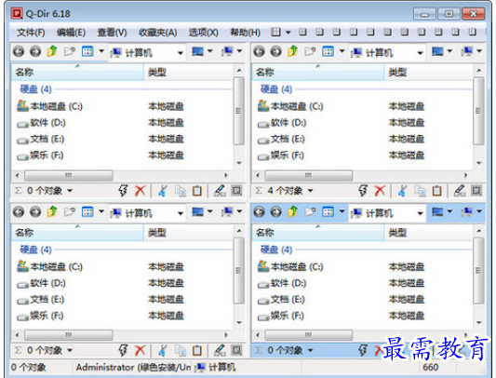
Task: Click lightning bolt icon in top-left pane
Action: 123,191
